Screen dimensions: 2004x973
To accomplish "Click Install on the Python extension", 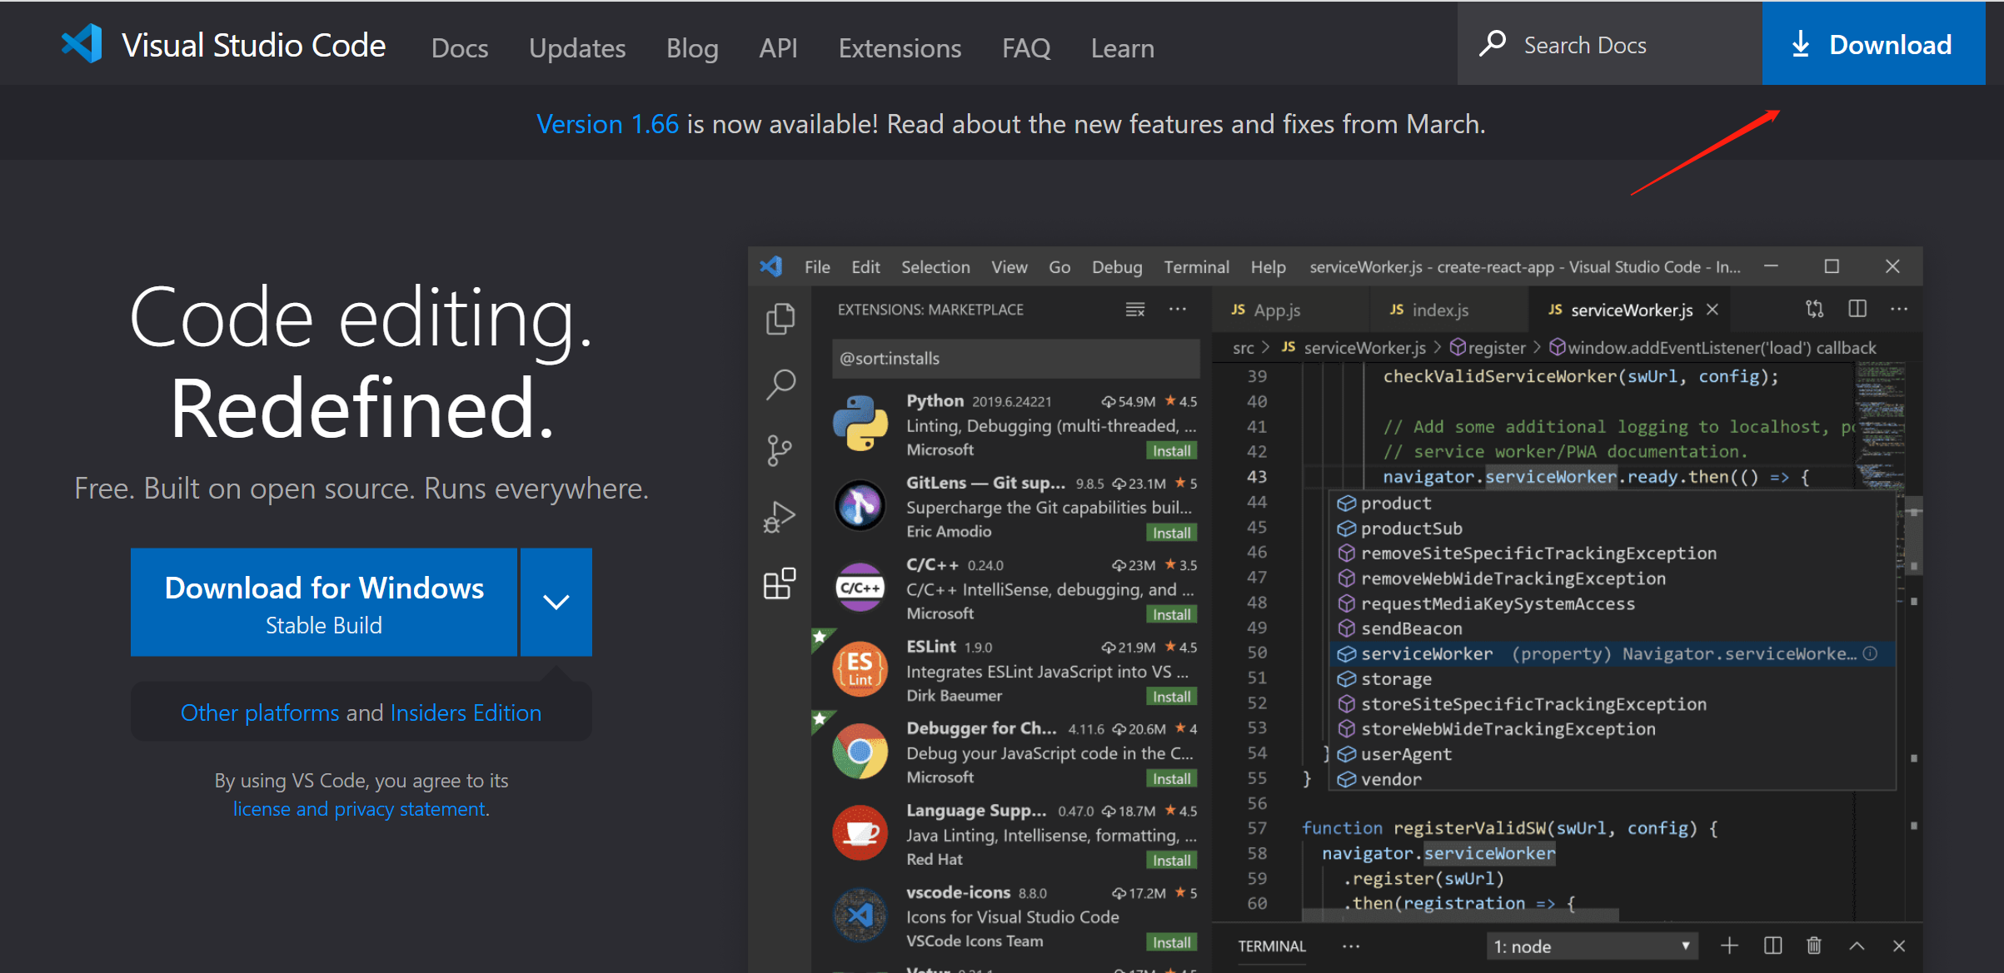I will click(1171, 450).
